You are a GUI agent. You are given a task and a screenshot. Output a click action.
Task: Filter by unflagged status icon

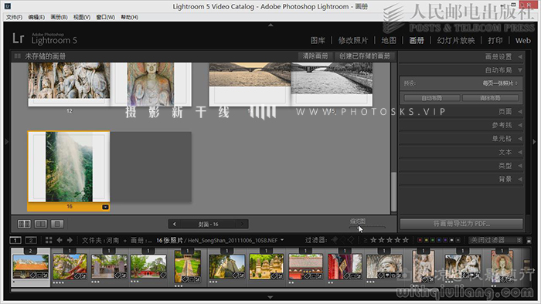click(x=343, y=240)
